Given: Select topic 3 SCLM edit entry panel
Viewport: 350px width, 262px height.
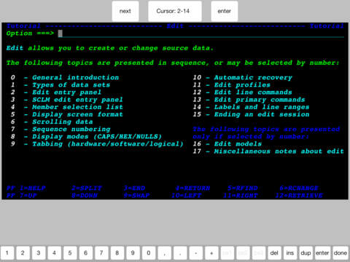Looking at the screenshot, I should coord(67,100).
